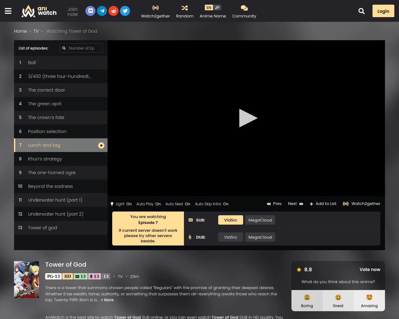This screenshot has height=319, width=399.
Task: Go to the TV breadcrumb
Action: (x=36, y=31)
